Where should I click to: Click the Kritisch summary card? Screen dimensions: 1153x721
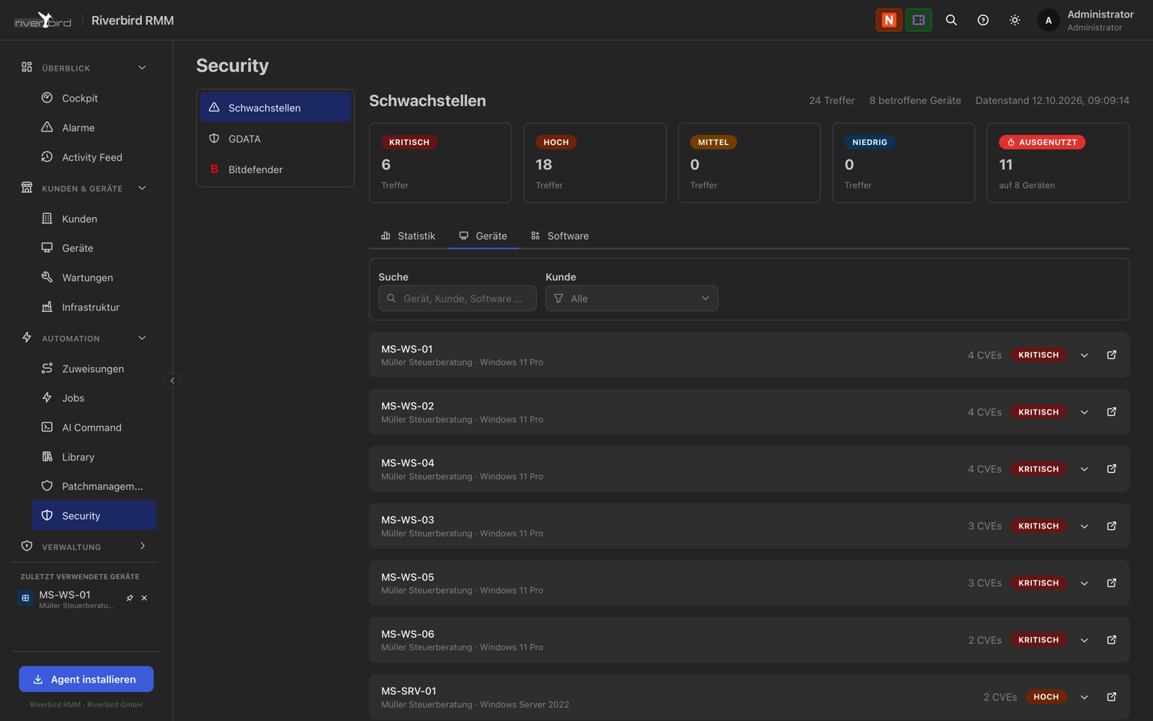440,163
